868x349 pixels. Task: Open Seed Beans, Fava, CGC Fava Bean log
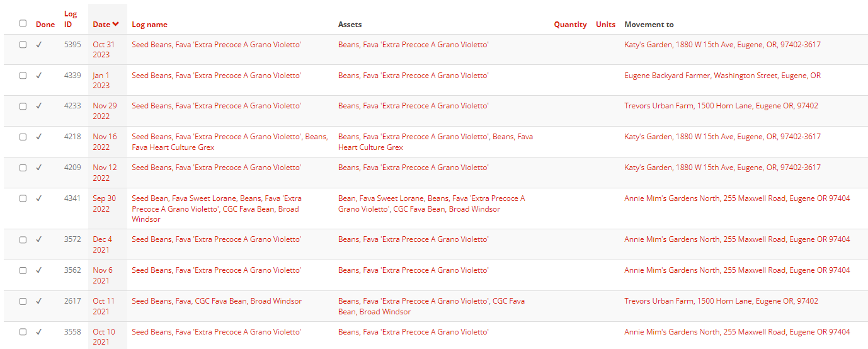tap(217, 301)
